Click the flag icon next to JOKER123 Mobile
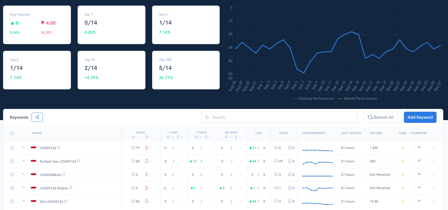 [71, 188]
